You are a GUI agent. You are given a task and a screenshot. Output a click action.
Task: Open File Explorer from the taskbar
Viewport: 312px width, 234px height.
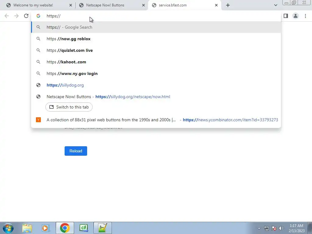[27, 228]
